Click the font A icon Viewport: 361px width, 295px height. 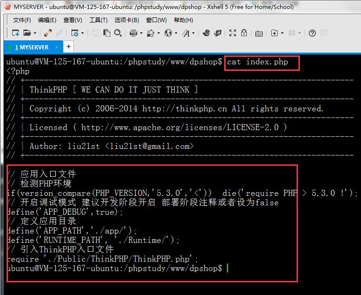click(186, 33)
